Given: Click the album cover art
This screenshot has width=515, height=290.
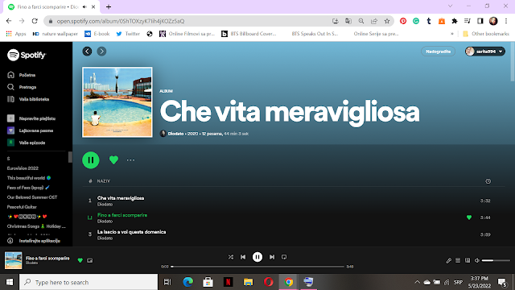Looking at the screenshot, I should pos(117,102).
